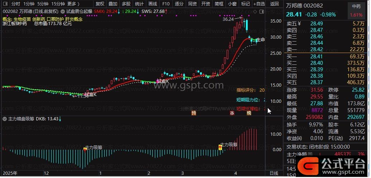Click the 榜 marker icon on timeline
The height and width of the screenshot is (178, 371).
(x=249, y=113)
